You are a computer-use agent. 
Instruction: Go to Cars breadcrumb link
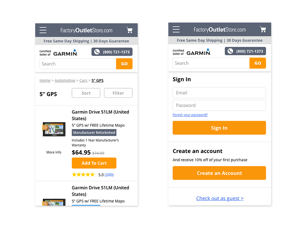click(x=83, y=81)
